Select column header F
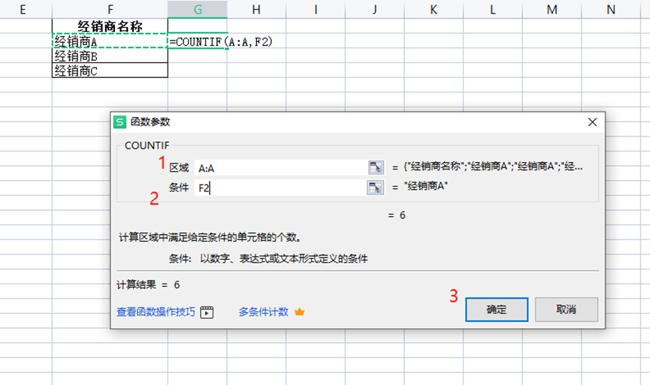The height and width of the screenshot is (385, 650). click(110, 9)
